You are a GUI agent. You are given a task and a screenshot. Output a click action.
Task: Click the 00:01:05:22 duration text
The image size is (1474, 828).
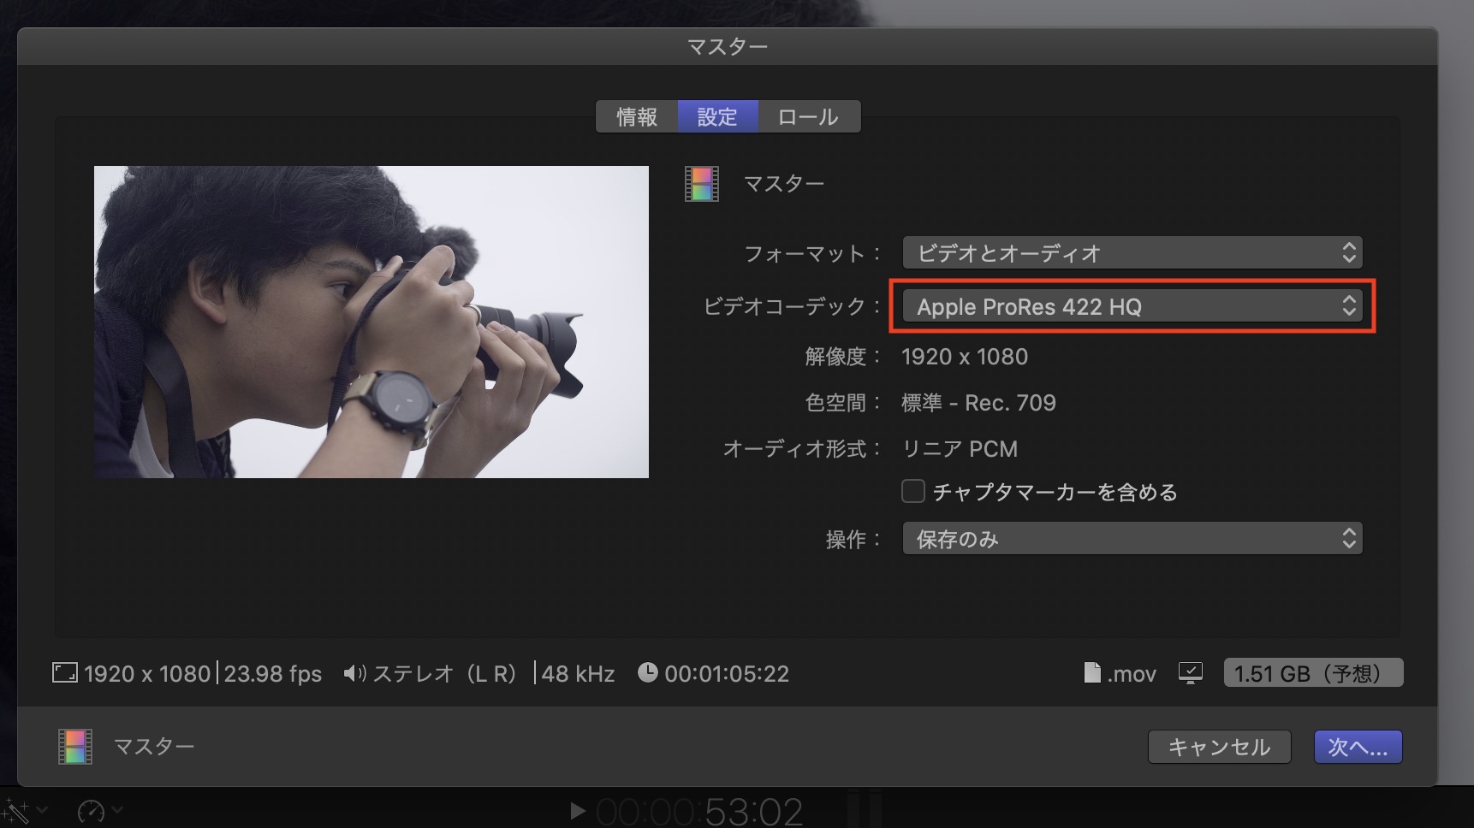click(727, 674)
